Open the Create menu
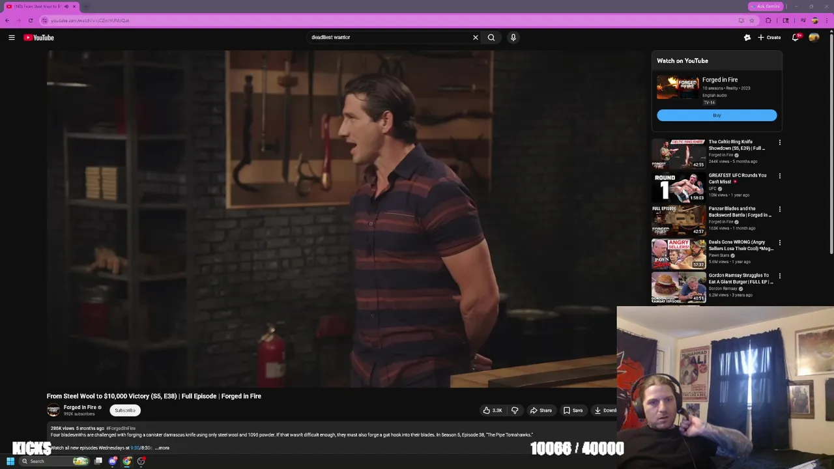 click(x=769, y=38)
